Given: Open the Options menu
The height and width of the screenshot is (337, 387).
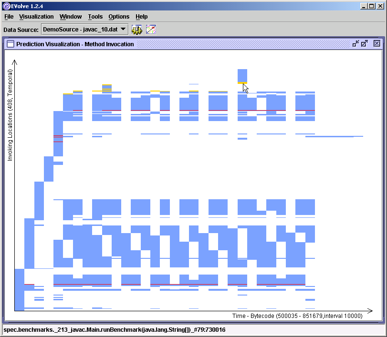Looking at the screenshot, I should [x=119, y=17].
